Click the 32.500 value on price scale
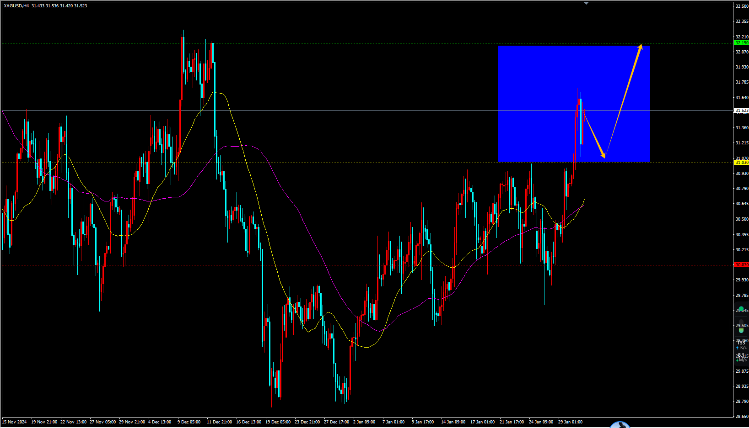 click(x=742, y=6)
